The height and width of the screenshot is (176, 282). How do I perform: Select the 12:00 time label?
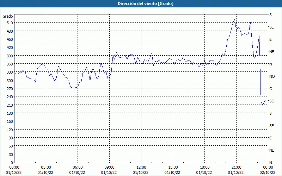(141, 168)
